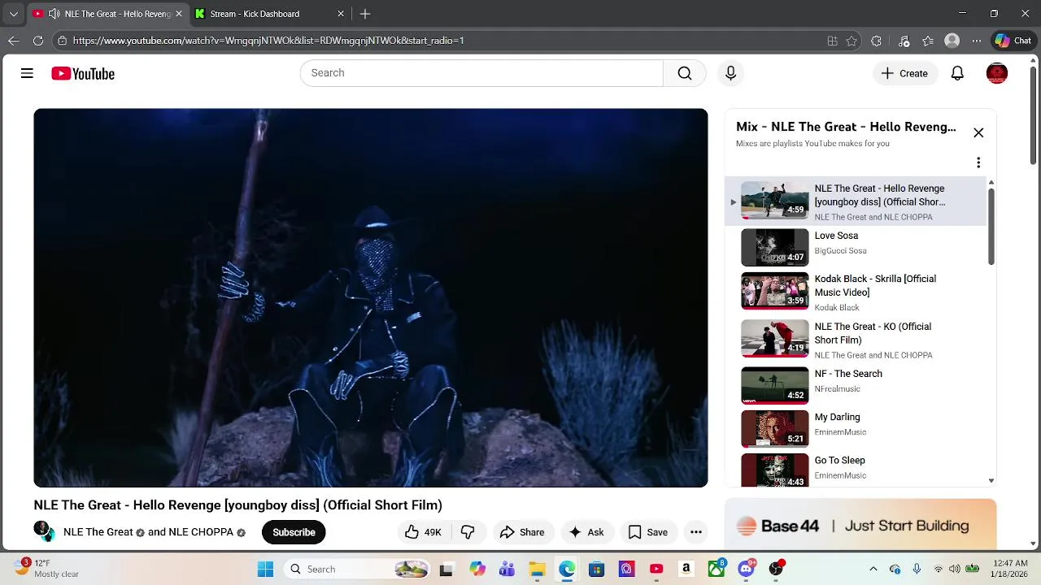The width and height of the screenshot is (1041, 585).
Task: Open the Copilot Chat button
Action: [1013, 41]
